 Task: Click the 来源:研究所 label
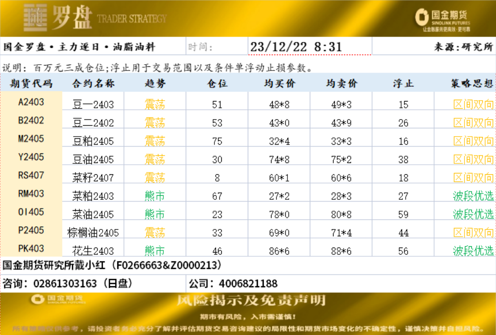click(x=464, y=47)
